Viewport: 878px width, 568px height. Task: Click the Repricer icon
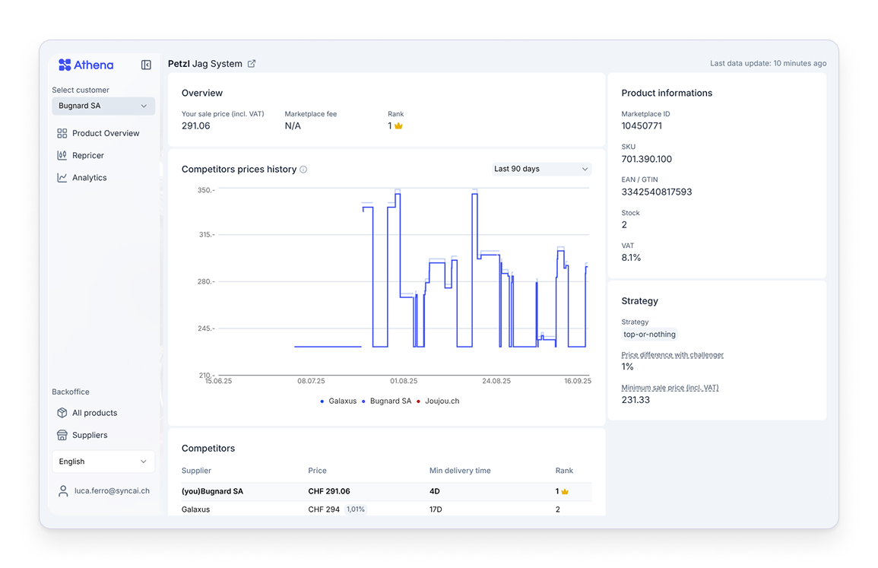tap(62, 155)
